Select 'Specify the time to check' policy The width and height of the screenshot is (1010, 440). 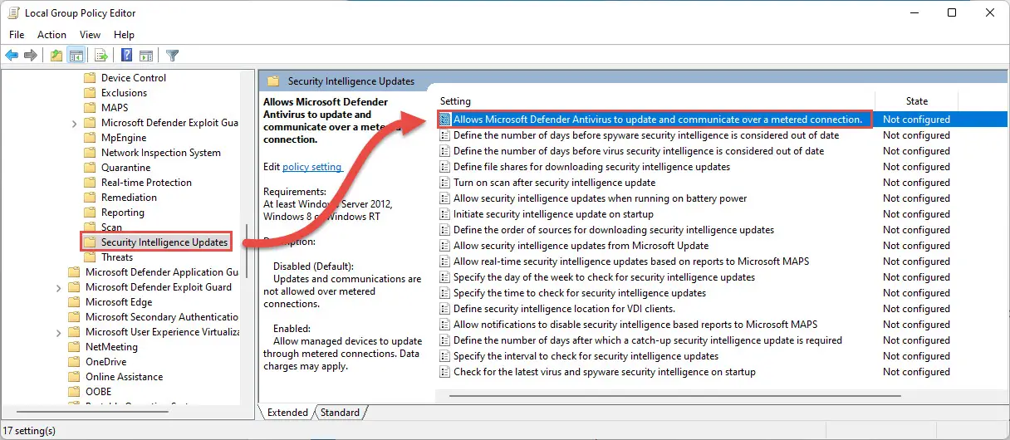pyautogui.click(x=580, y=293)
